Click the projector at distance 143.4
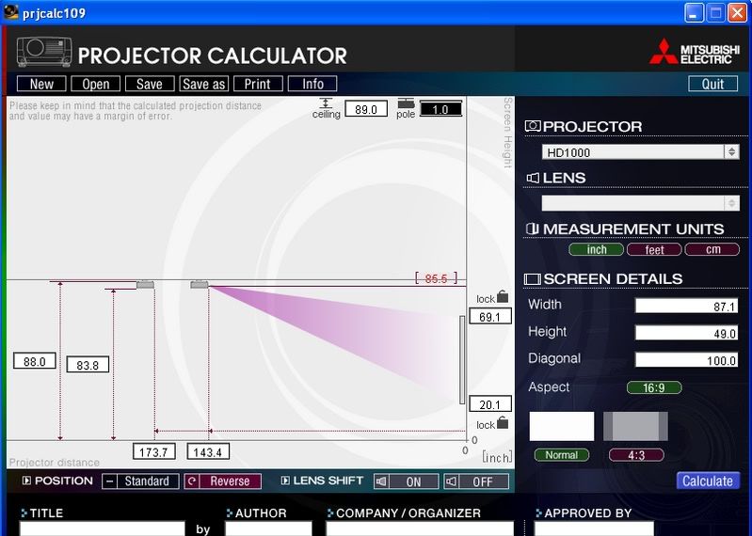This screenshot has width=752, height=536. [200, 285]
